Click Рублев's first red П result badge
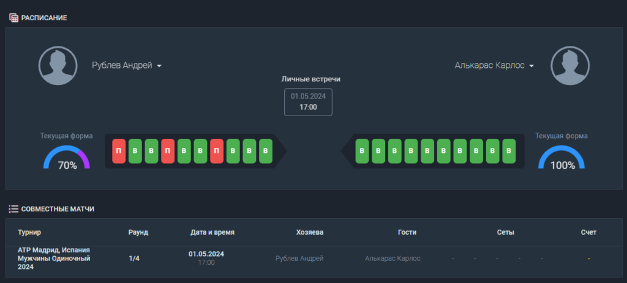The image size is (627, 283). (119, 151)
